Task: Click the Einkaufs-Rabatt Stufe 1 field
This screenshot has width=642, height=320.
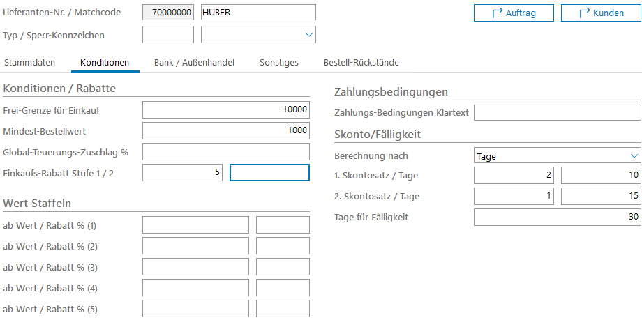Action: coord(182,173)
